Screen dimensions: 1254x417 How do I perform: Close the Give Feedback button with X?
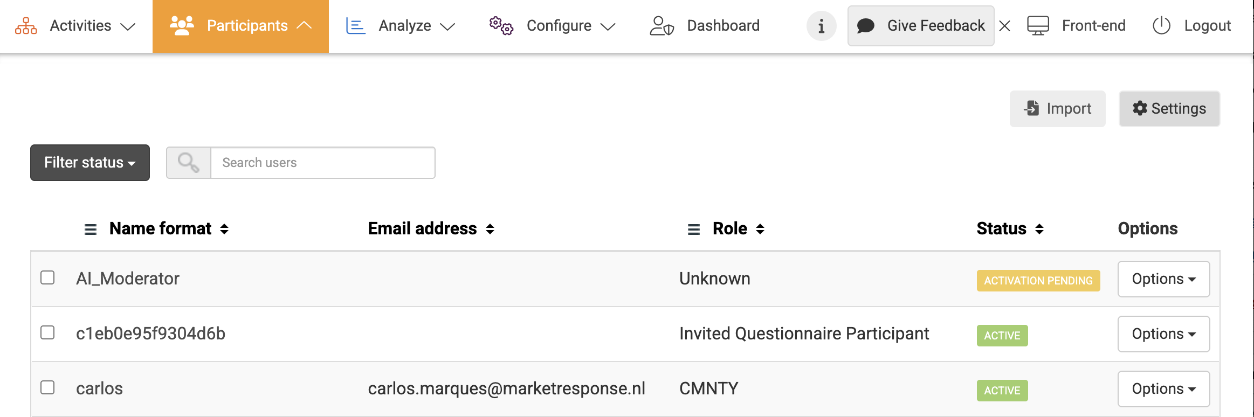pyautogui.click(x=1004, y=26)
